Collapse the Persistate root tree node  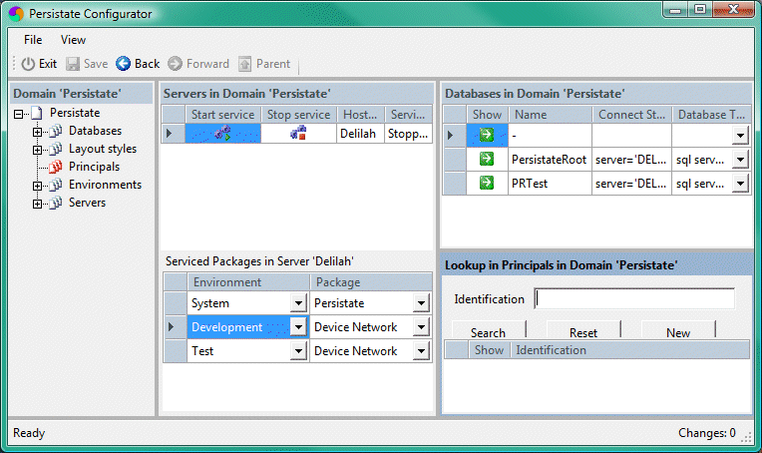[x=19, y=114]
